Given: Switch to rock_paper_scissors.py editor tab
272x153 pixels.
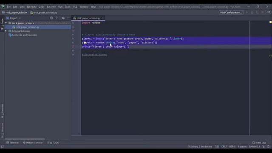Looking at the screenshot, I should click(88, 18).
